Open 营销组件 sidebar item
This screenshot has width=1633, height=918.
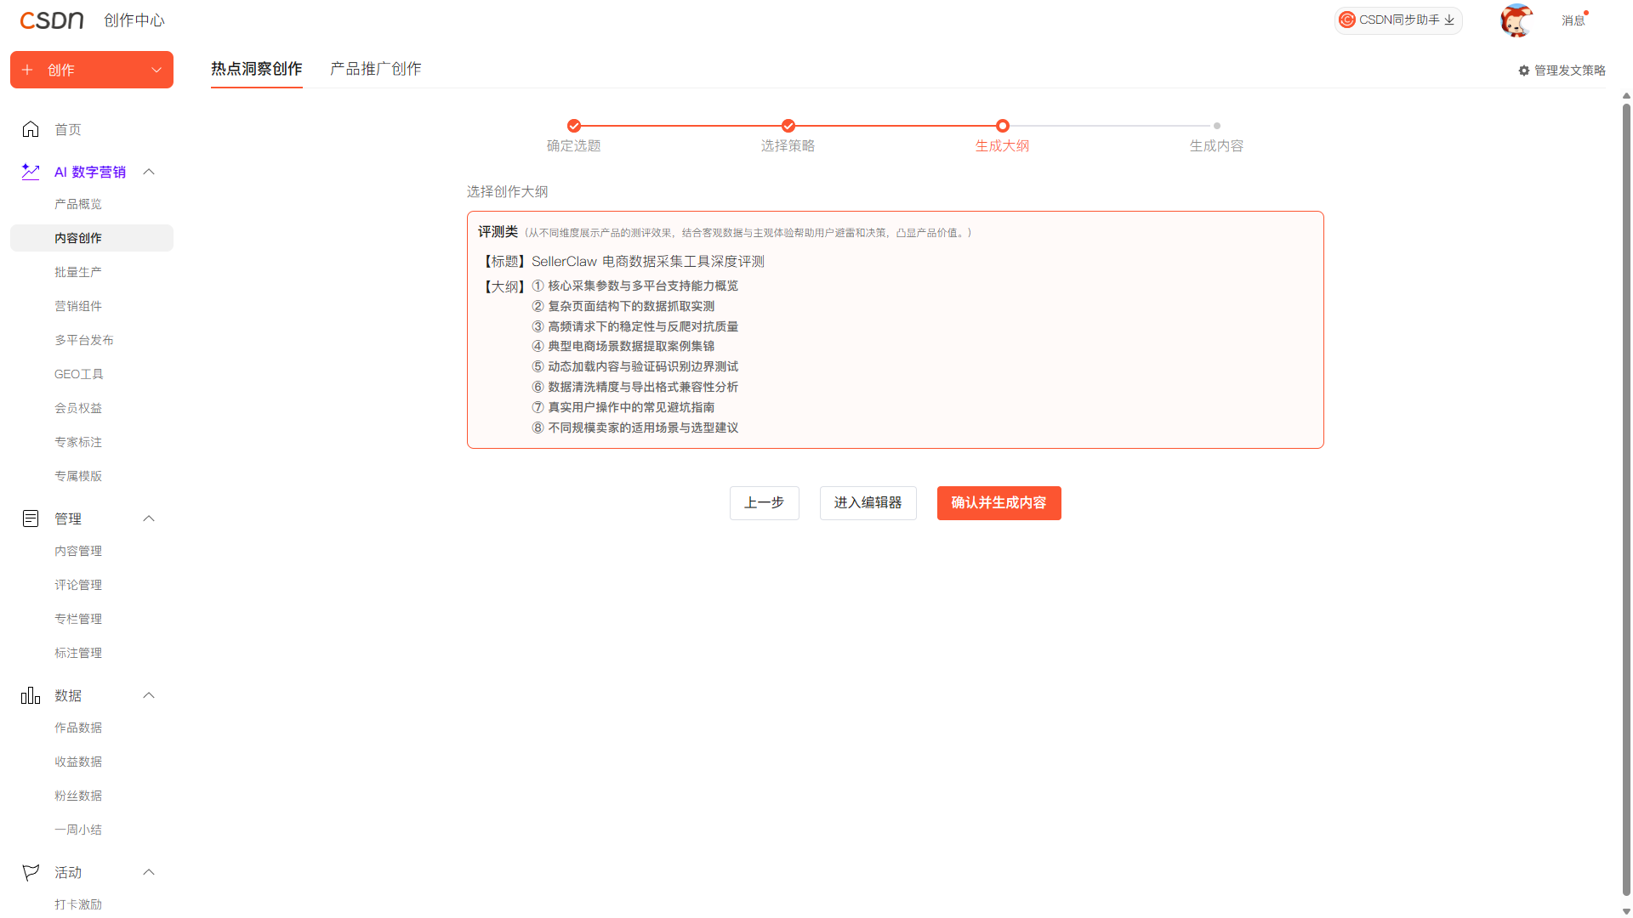tap(78, 306)
